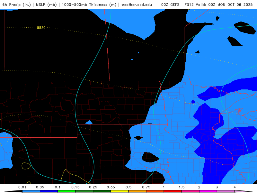The image size is (257, 193).
Task: Click the '4' legend value
Action: pyautogui.click(x=235, y=187)
